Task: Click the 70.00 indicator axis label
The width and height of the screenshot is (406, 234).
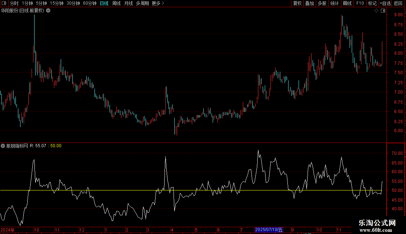Action: (397, 153)
